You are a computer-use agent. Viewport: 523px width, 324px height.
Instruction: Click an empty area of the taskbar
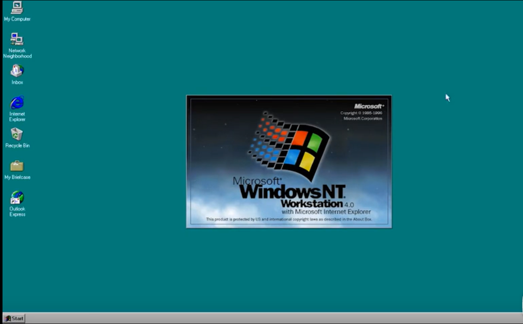(x=251, y=318)
